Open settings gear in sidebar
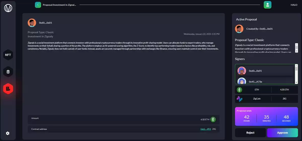Viewport: 302px width, 141px height. 8,133
